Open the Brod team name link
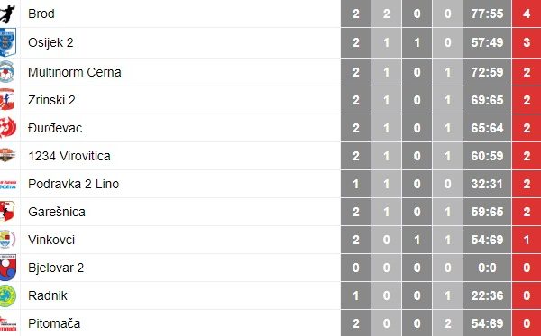Screen dimensions: 541x336 (41, 14)
